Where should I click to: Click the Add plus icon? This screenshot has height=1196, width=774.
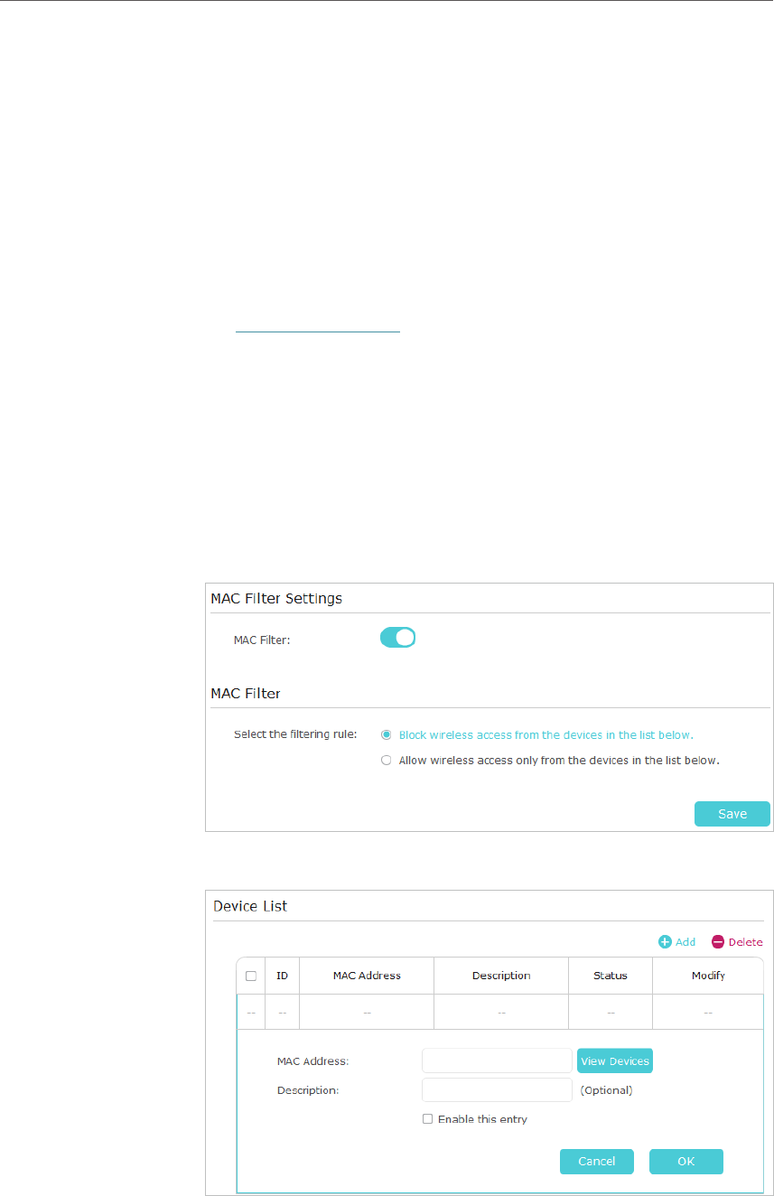pyautogui.click(x=665, y=942)
